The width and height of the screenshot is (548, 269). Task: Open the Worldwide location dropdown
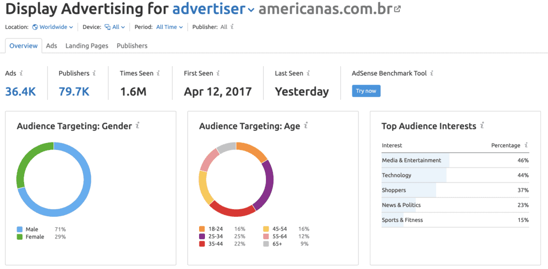(x=52, y=27)
